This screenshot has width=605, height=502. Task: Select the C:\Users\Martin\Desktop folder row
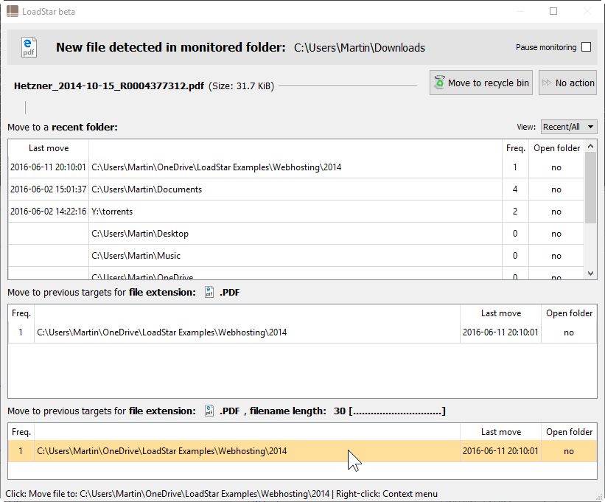pos(221,234)
